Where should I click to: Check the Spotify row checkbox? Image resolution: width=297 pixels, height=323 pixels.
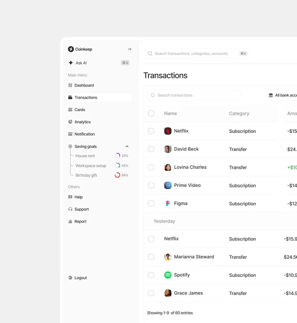[151, 275]
